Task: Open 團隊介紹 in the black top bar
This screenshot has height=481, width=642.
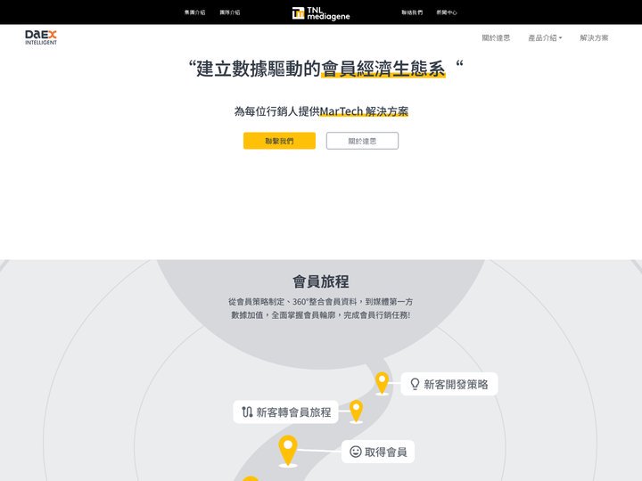Action: (x=230, y=12)
